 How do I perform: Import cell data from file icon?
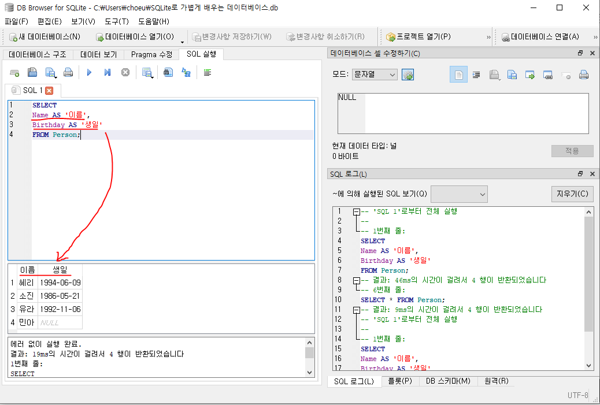click(x=494, y=75)
